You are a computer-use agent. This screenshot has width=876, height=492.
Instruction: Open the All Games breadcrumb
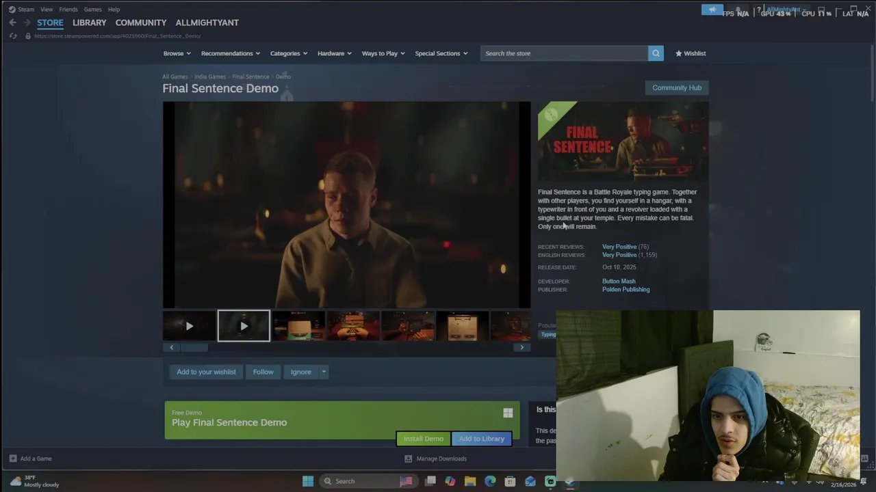point(175,77)
